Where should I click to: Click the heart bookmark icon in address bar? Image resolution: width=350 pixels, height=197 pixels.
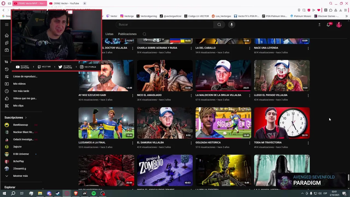tap(319, 10)
